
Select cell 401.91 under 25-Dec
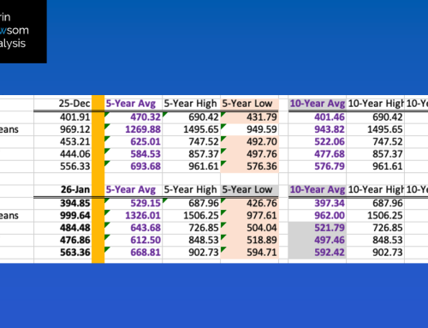pyautogui.click(x=62, y=117)
